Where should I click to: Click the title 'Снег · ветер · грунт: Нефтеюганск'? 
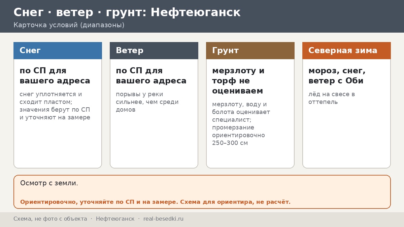(x=127, y=12)
